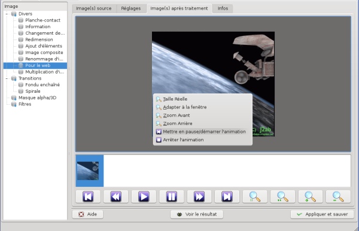
Task: Choose Taille Réelle in the context menu
Action: (x=203, y=99)
